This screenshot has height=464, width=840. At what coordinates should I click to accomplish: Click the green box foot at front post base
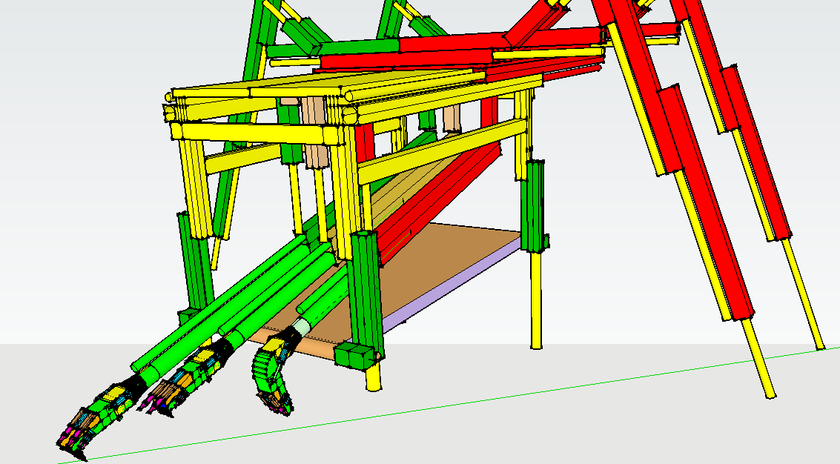click(354, 357)
